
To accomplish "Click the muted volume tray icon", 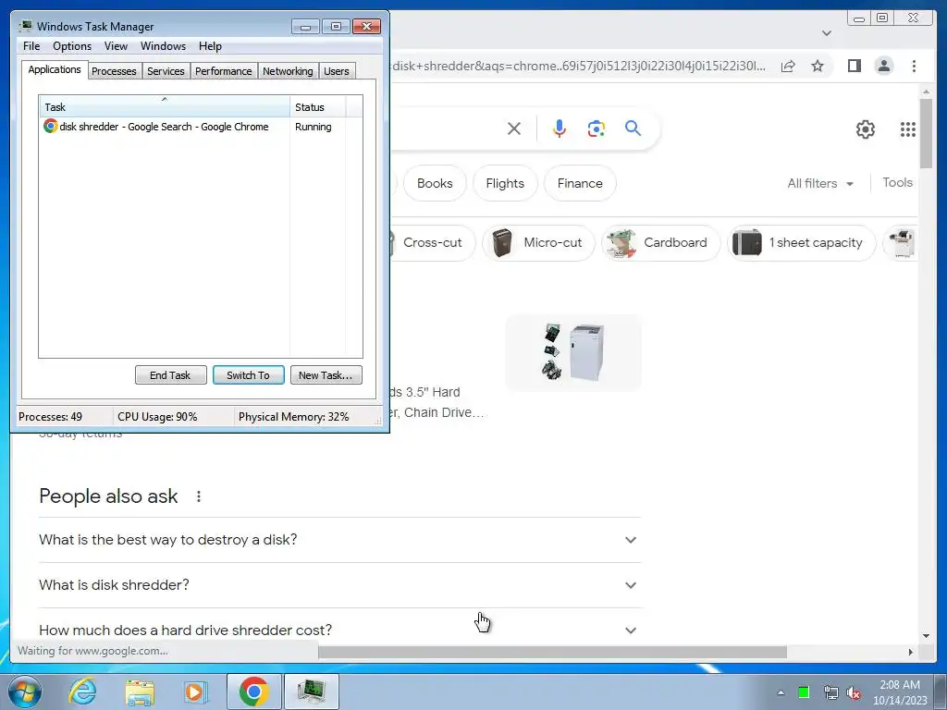I will [x=854, y=692].
